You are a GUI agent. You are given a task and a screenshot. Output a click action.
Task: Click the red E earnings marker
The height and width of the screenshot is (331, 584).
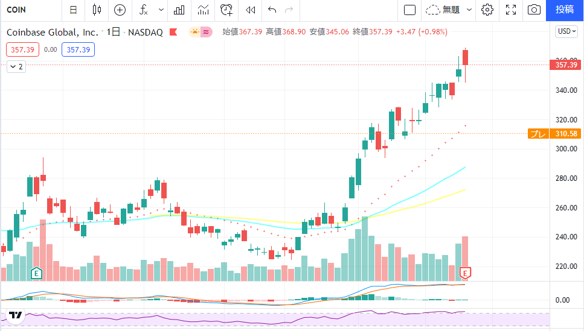[465, 273]
